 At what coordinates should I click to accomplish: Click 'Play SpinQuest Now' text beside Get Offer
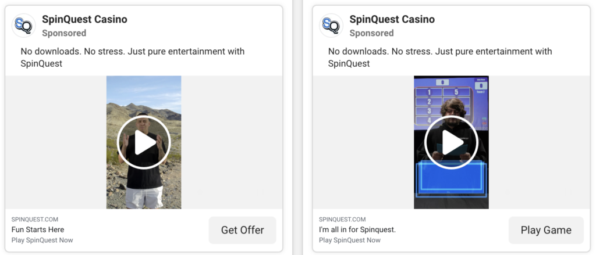coord(42,240)
